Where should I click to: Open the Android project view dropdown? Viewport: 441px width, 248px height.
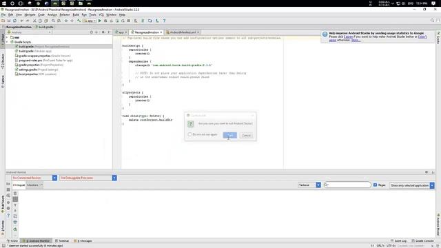point(30,32)
